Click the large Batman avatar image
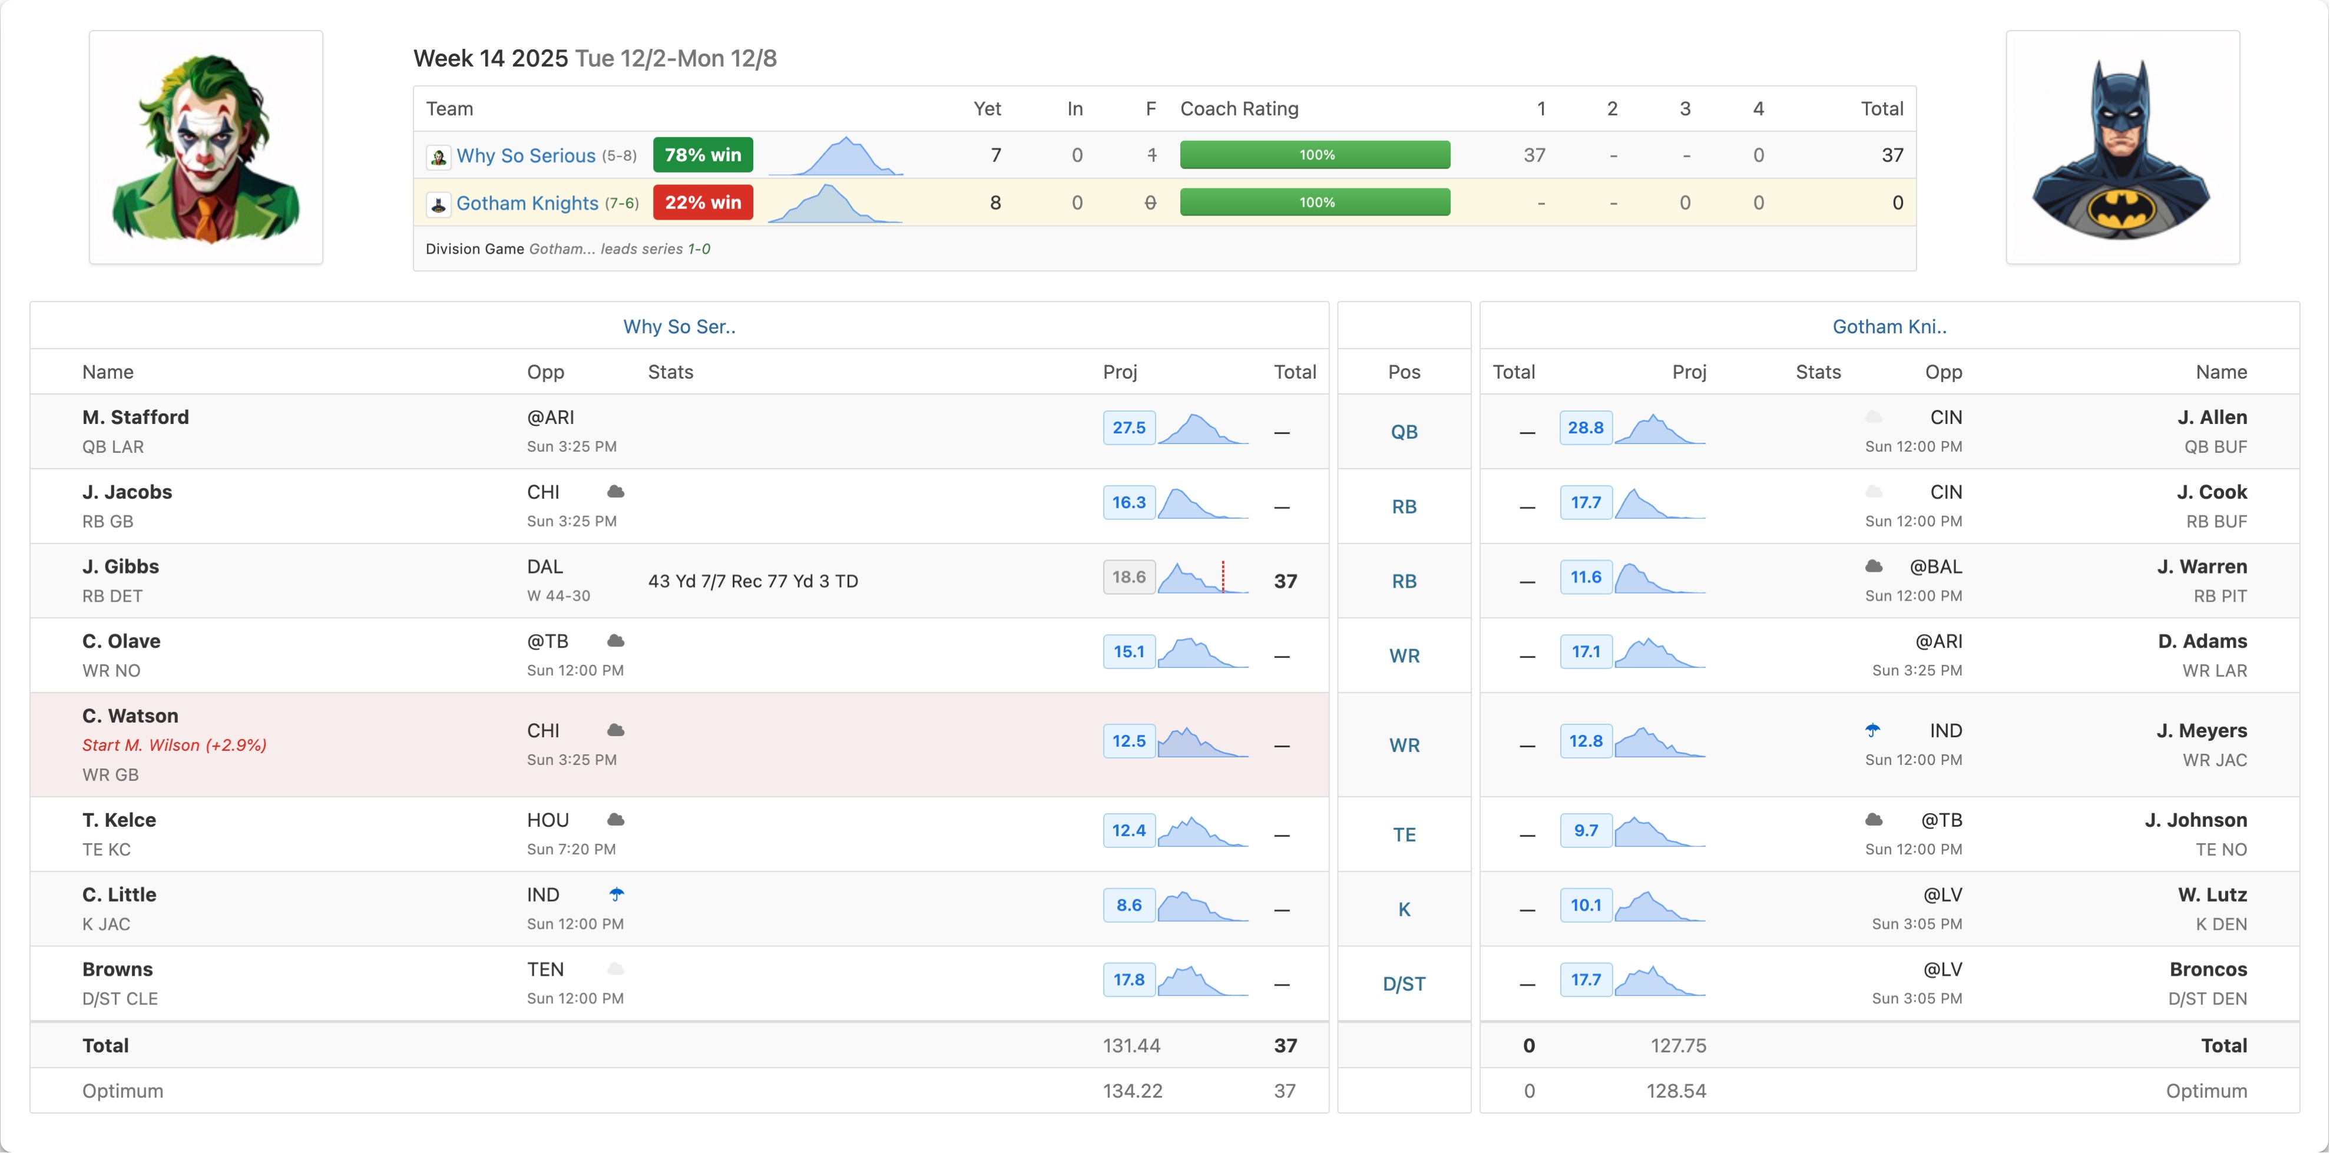Viewport: 2330px width, 1153px height. click(x=2122, y=147)
